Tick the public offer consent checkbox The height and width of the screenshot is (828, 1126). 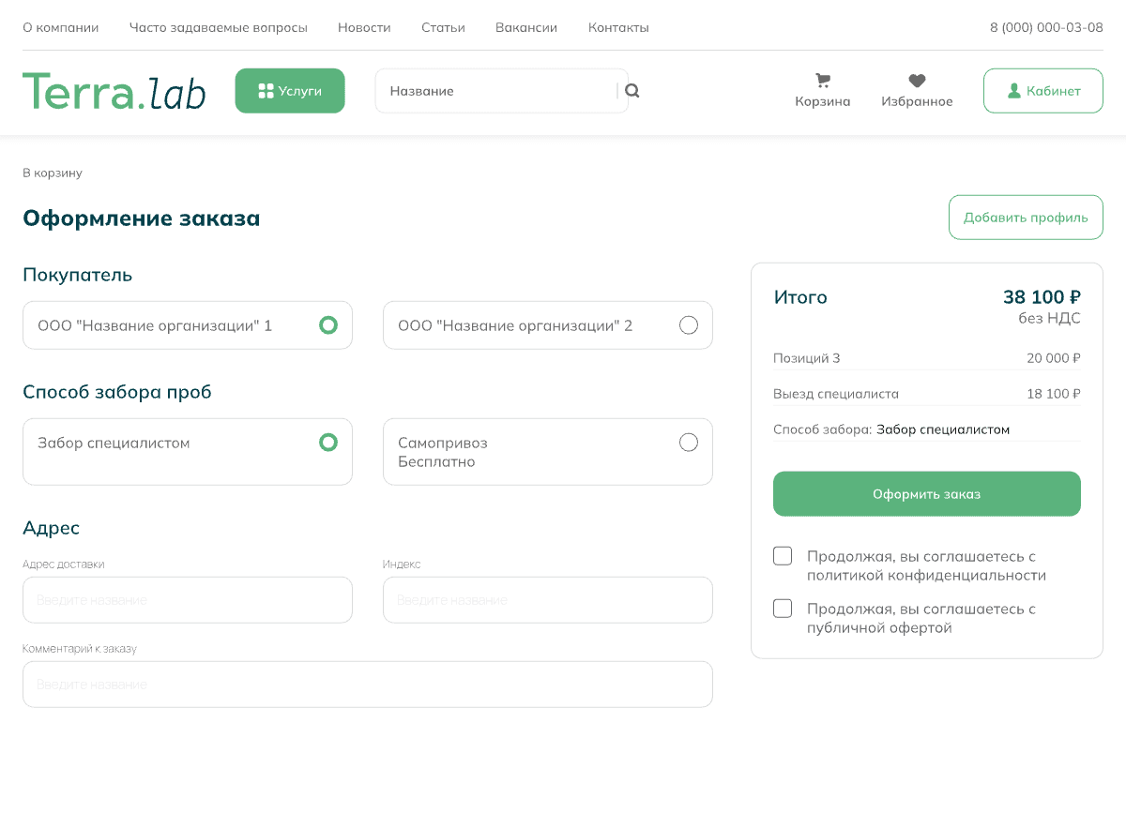point(783,609)
